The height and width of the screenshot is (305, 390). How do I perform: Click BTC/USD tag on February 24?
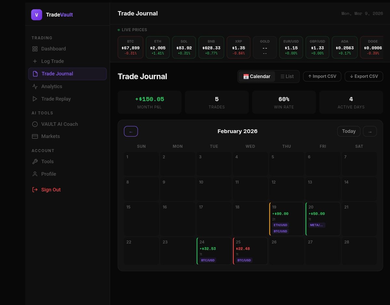pyautogui.click(x=208, y=260)
